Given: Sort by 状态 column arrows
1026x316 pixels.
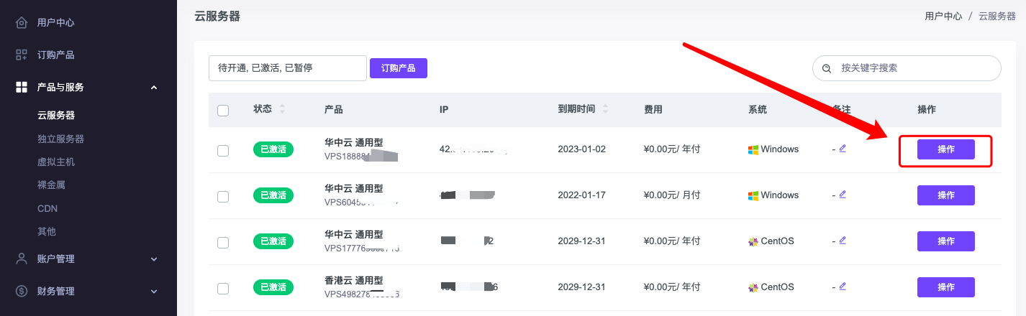Looking at the screenshot, I should tap(282, 109).
